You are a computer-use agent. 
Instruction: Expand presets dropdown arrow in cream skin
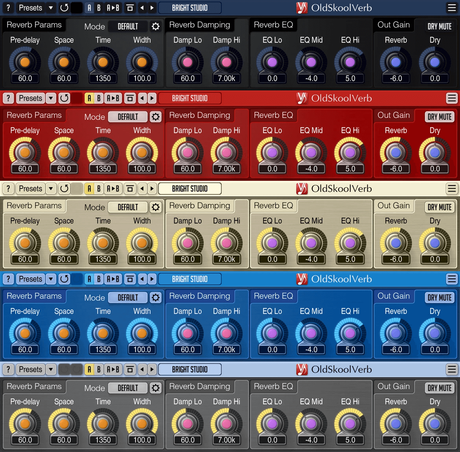point(51,189)
